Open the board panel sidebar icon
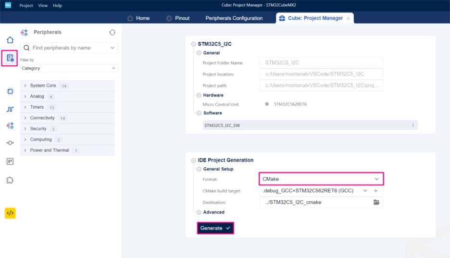This screenshot has height=258, width=450. tap(10, 161)
